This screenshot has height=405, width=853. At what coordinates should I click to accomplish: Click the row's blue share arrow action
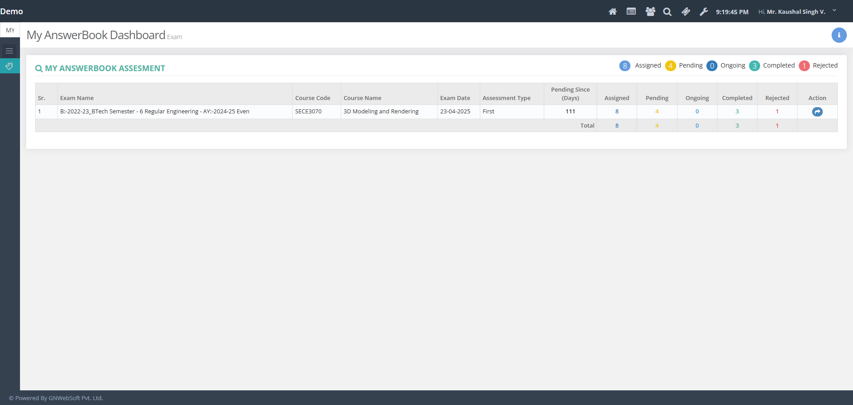coord(817,112)
